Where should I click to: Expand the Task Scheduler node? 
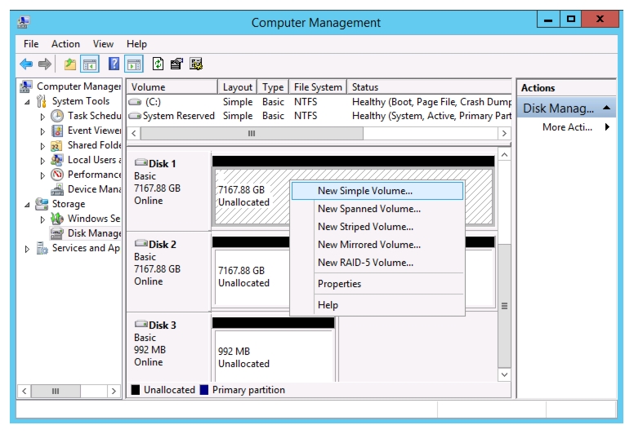point(42,117)
